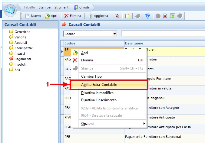Select Abilita Extra-Contabile from context menu
The width and height of the screenshot is (205, 143).
(x=99, y=85)
